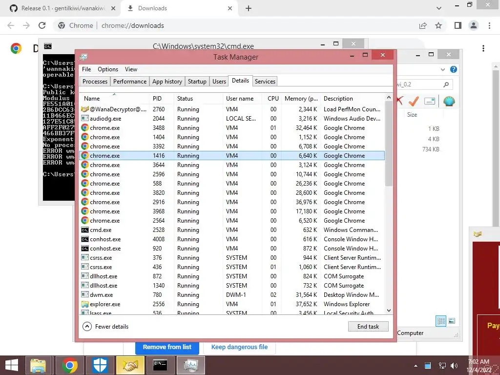This screenshot has width=500, height=375.
Task: Select conhost.exe with PID 4008
Action: click(x=232, y=239)
